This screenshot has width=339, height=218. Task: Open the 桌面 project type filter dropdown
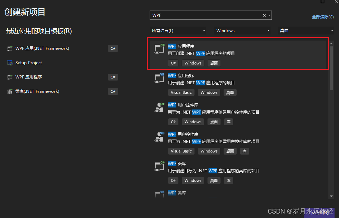tap(306, 31)
